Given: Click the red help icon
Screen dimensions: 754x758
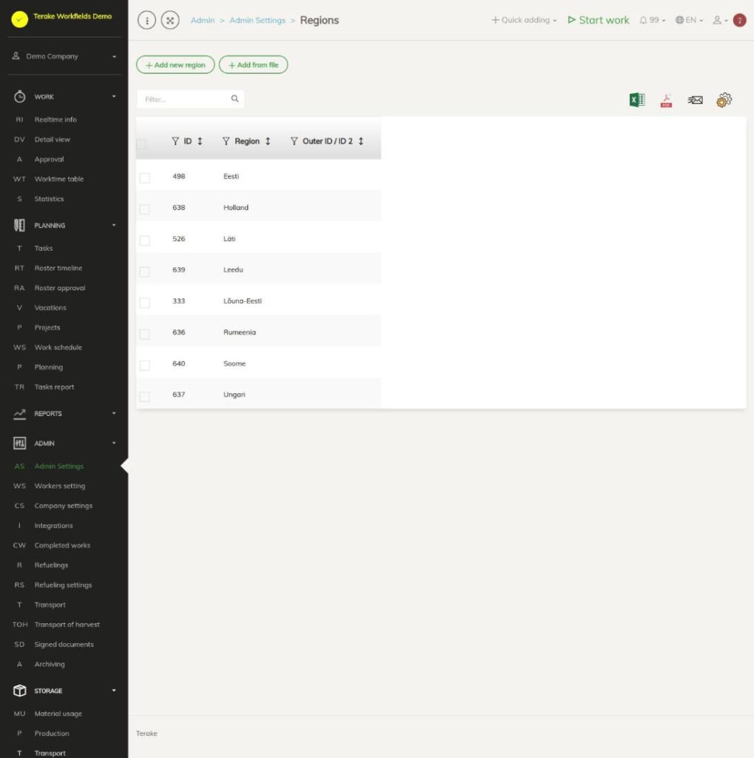Looking at the screenshot, I should (x=739, y=20).
